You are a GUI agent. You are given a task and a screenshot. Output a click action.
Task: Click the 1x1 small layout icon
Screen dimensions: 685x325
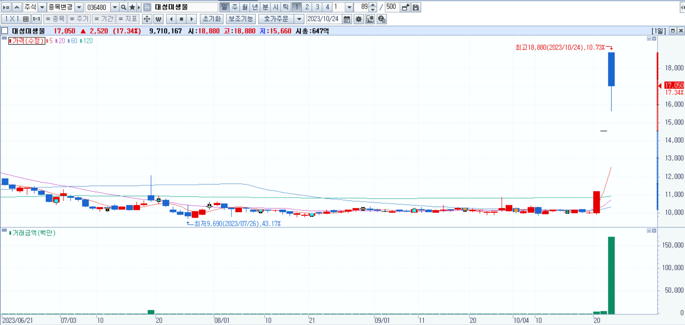pyautogui.click(x=36, y=19)
